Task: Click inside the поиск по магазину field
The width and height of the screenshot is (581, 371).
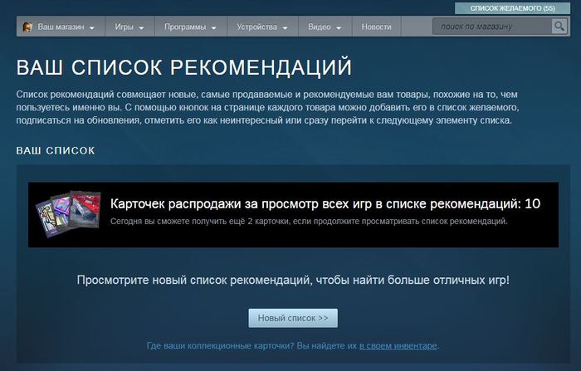Action: (490, 27)
